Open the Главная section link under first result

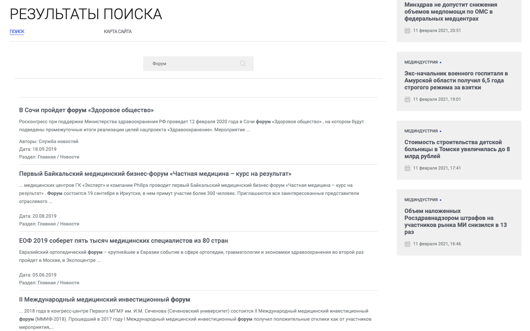[47, 157]
